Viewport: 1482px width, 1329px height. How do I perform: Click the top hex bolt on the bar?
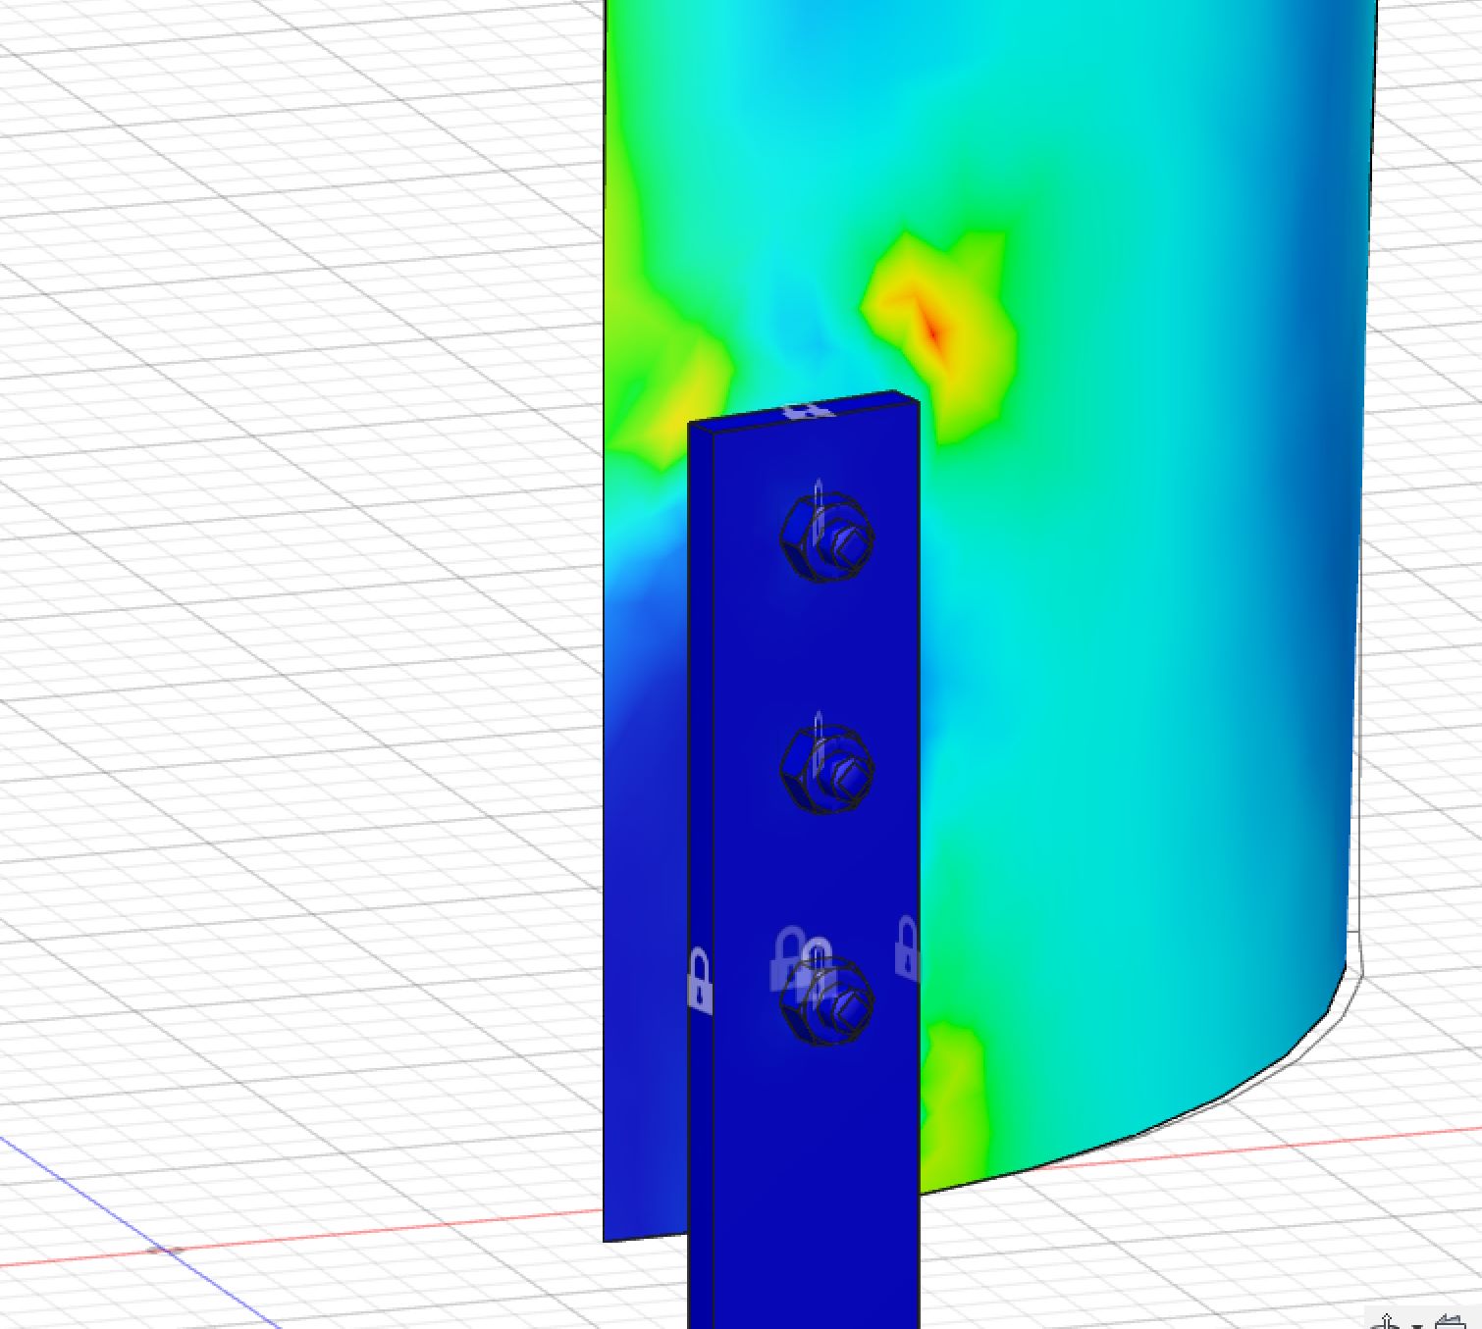coord(826,537)
